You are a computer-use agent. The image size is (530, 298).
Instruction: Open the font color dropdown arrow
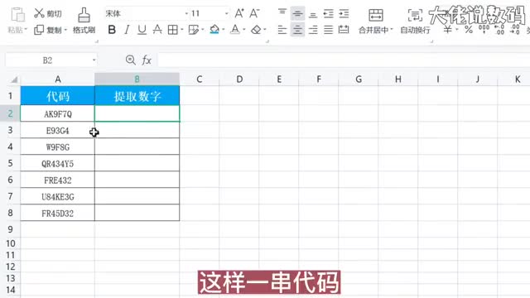pyautogui.click(x=244, y=30)
